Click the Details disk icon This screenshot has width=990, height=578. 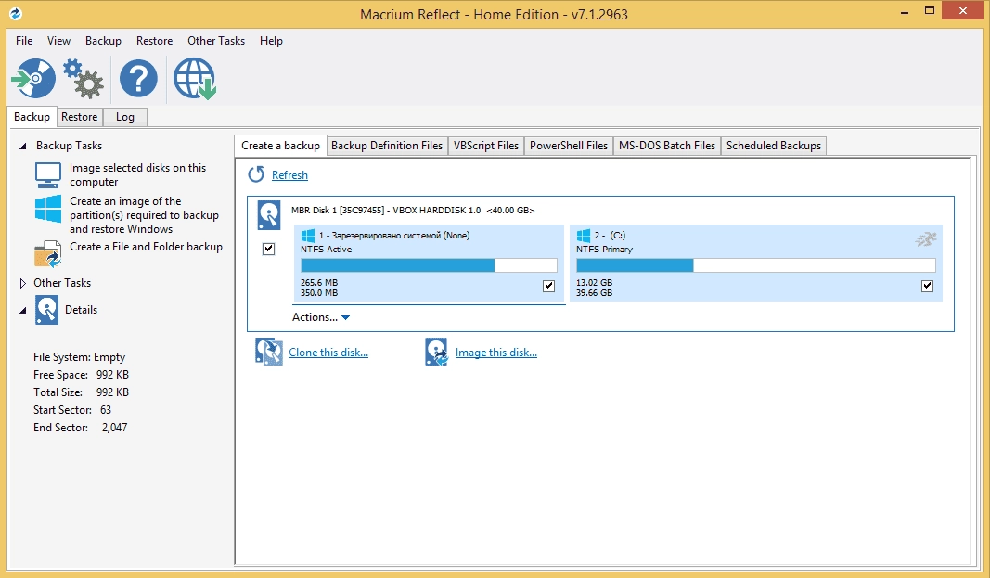click(x=46, y=310)
